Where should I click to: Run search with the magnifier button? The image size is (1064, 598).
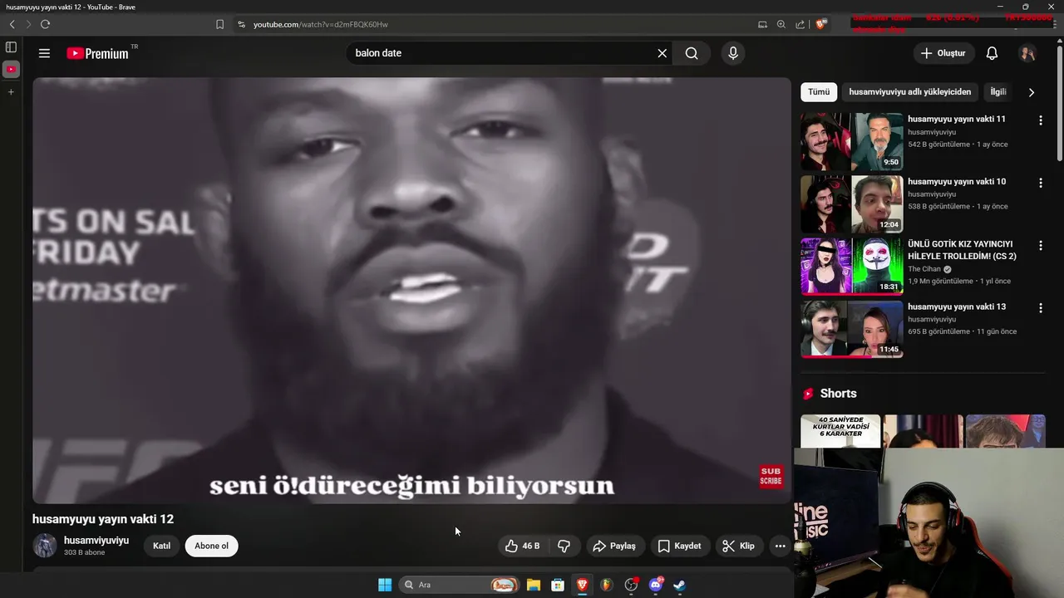tap(692, 53)
